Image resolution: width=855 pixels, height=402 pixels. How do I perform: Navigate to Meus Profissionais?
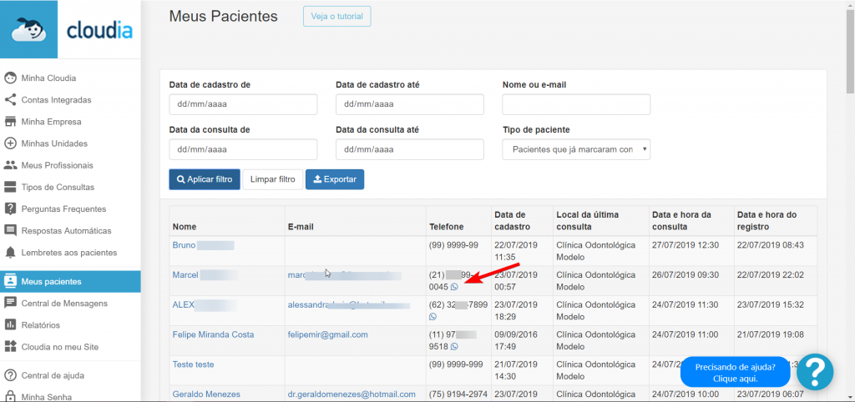[x=58, y=165]
